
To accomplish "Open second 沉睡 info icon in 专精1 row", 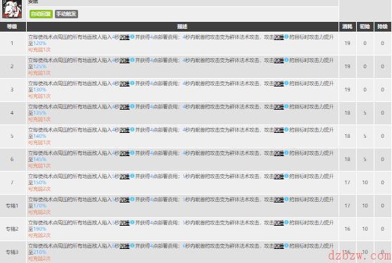I will 286,199.
